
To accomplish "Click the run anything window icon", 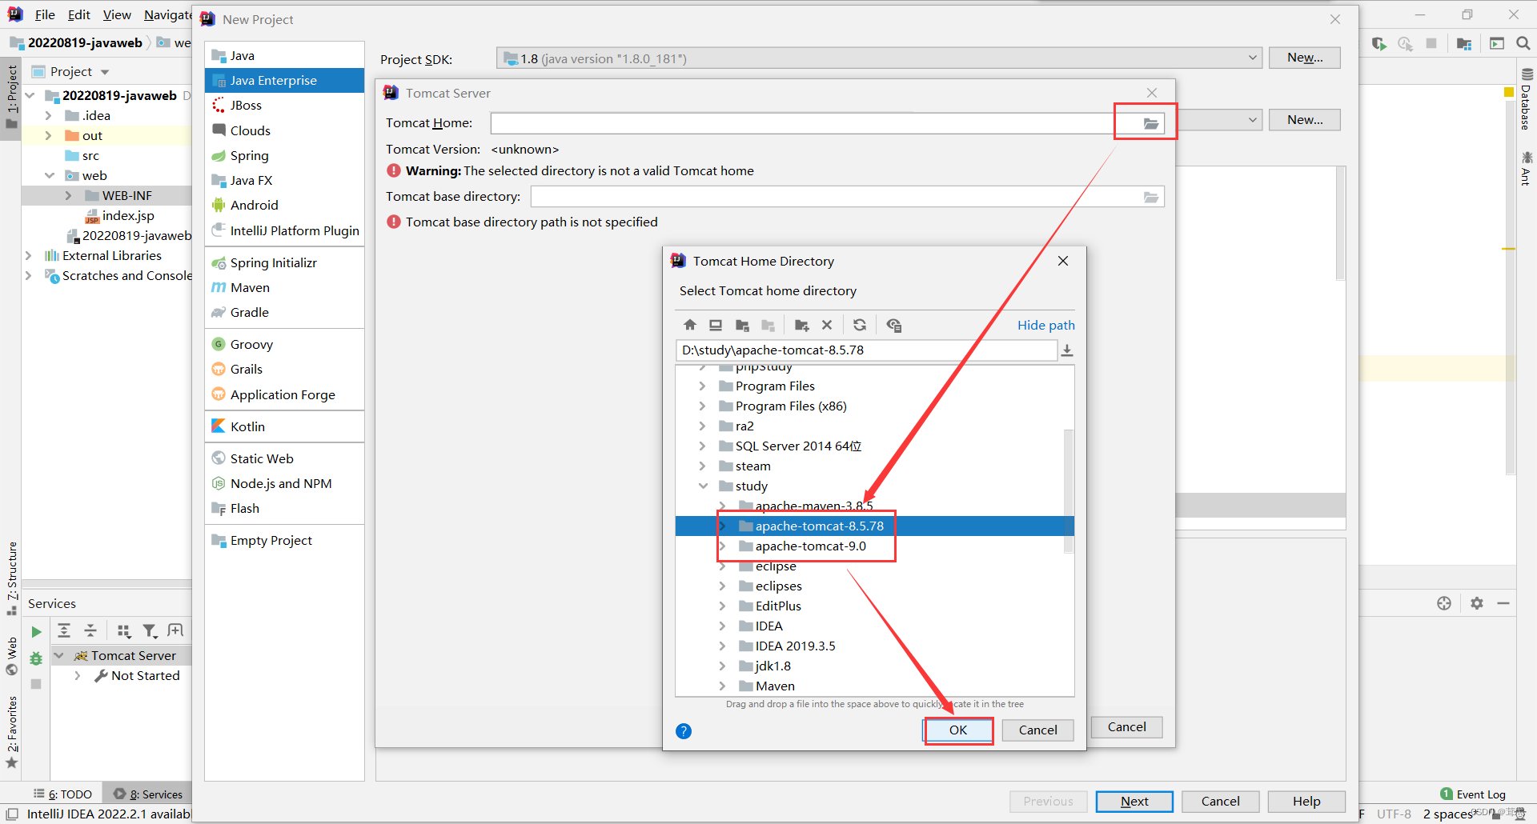I will coord(1497,43).
